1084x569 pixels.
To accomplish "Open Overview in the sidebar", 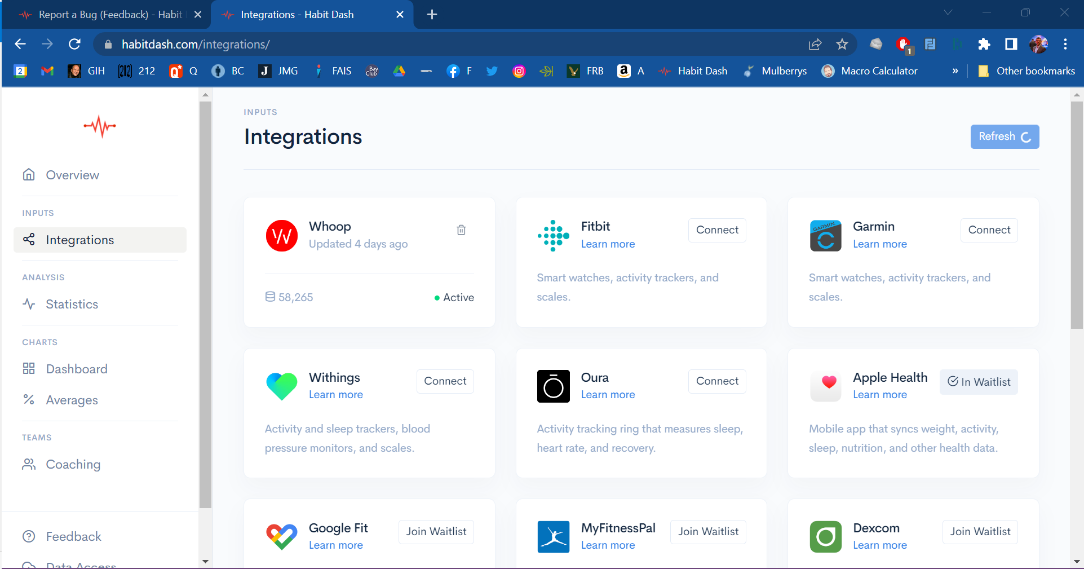I will pyautogui.click(x=100, y=175).
